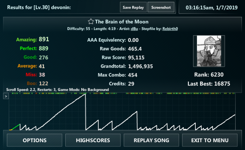The image size is (245, 150).
Task: View HIGHSCORES for this song
Action: (93, 140)
